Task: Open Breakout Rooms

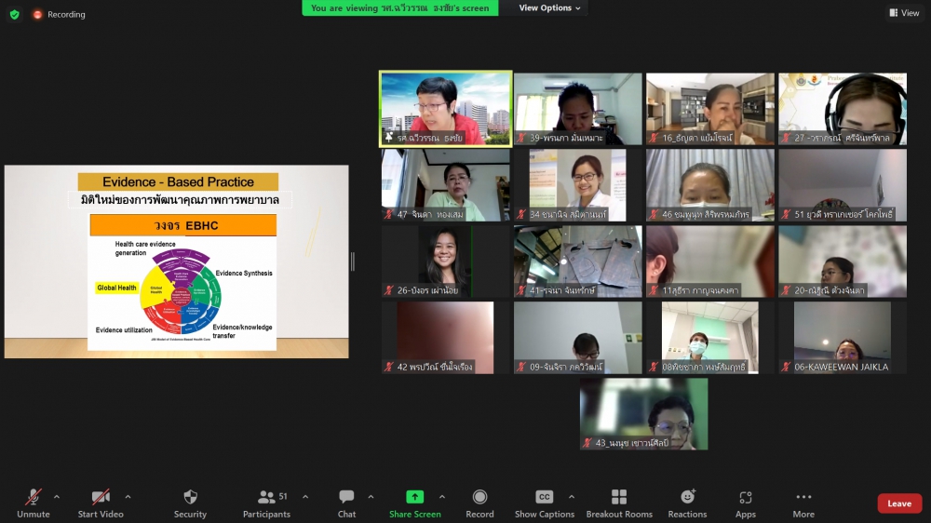Action: coord(619,498)
